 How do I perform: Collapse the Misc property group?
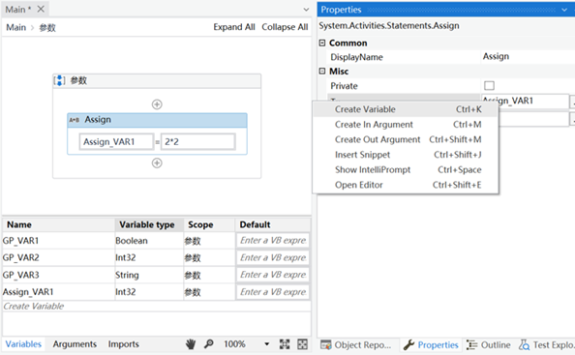(322, 71)
